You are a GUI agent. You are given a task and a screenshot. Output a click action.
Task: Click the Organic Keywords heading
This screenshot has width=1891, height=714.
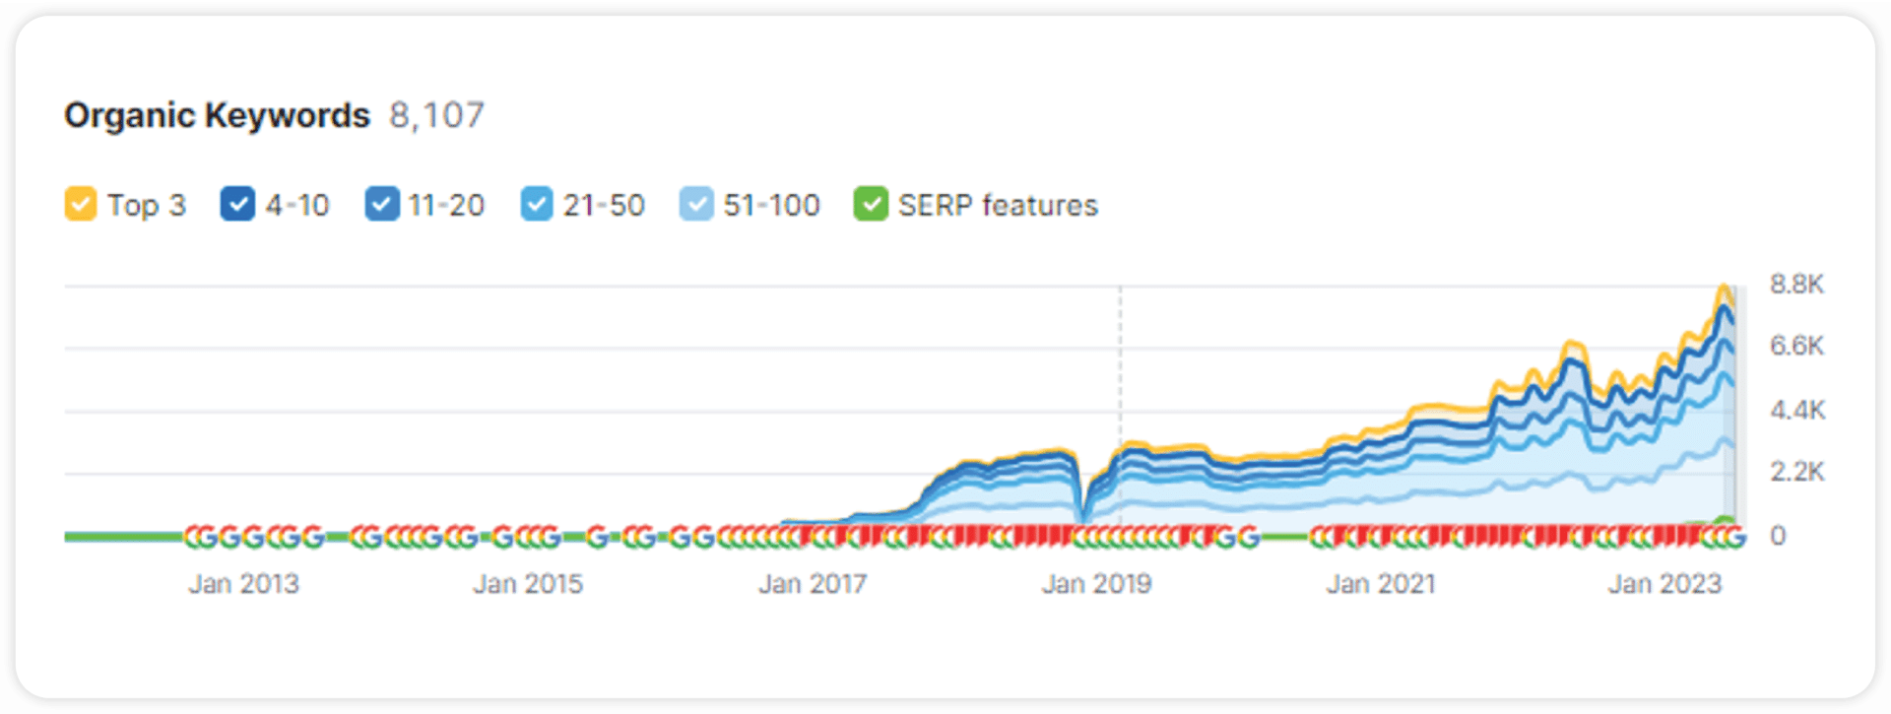point(217,115)
